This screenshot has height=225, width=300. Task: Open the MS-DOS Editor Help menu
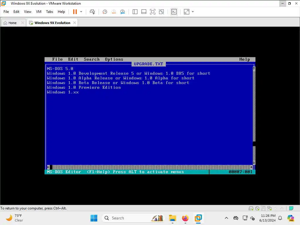[x=245, y=59]
